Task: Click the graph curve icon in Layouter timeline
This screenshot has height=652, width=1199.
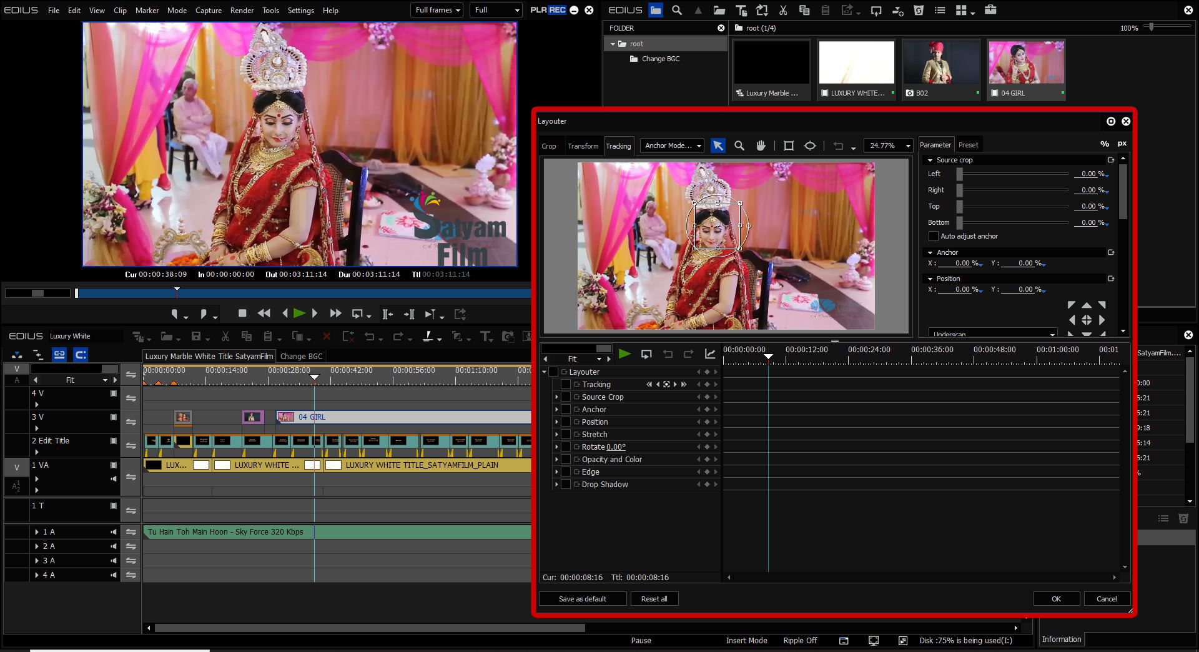Action: pyautogui.click(x=710, y=354)
